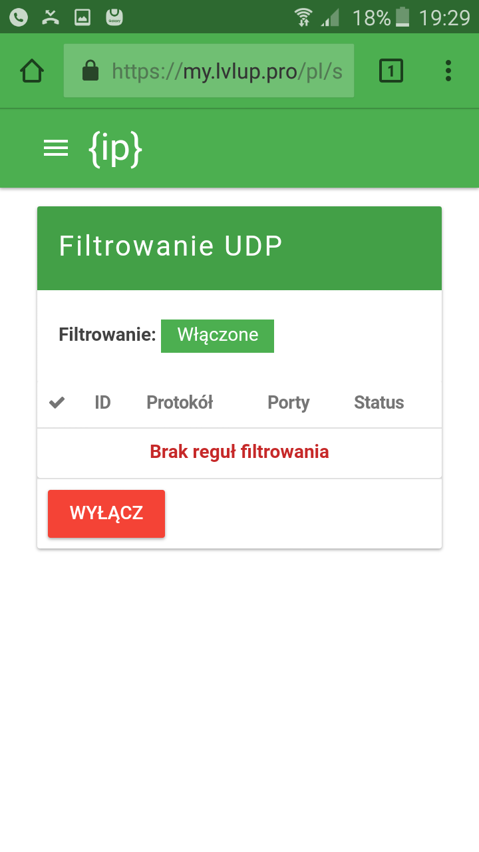Click the Protokół column header

[180, 403]
